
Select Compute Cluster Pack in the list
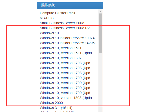[57, 13]
